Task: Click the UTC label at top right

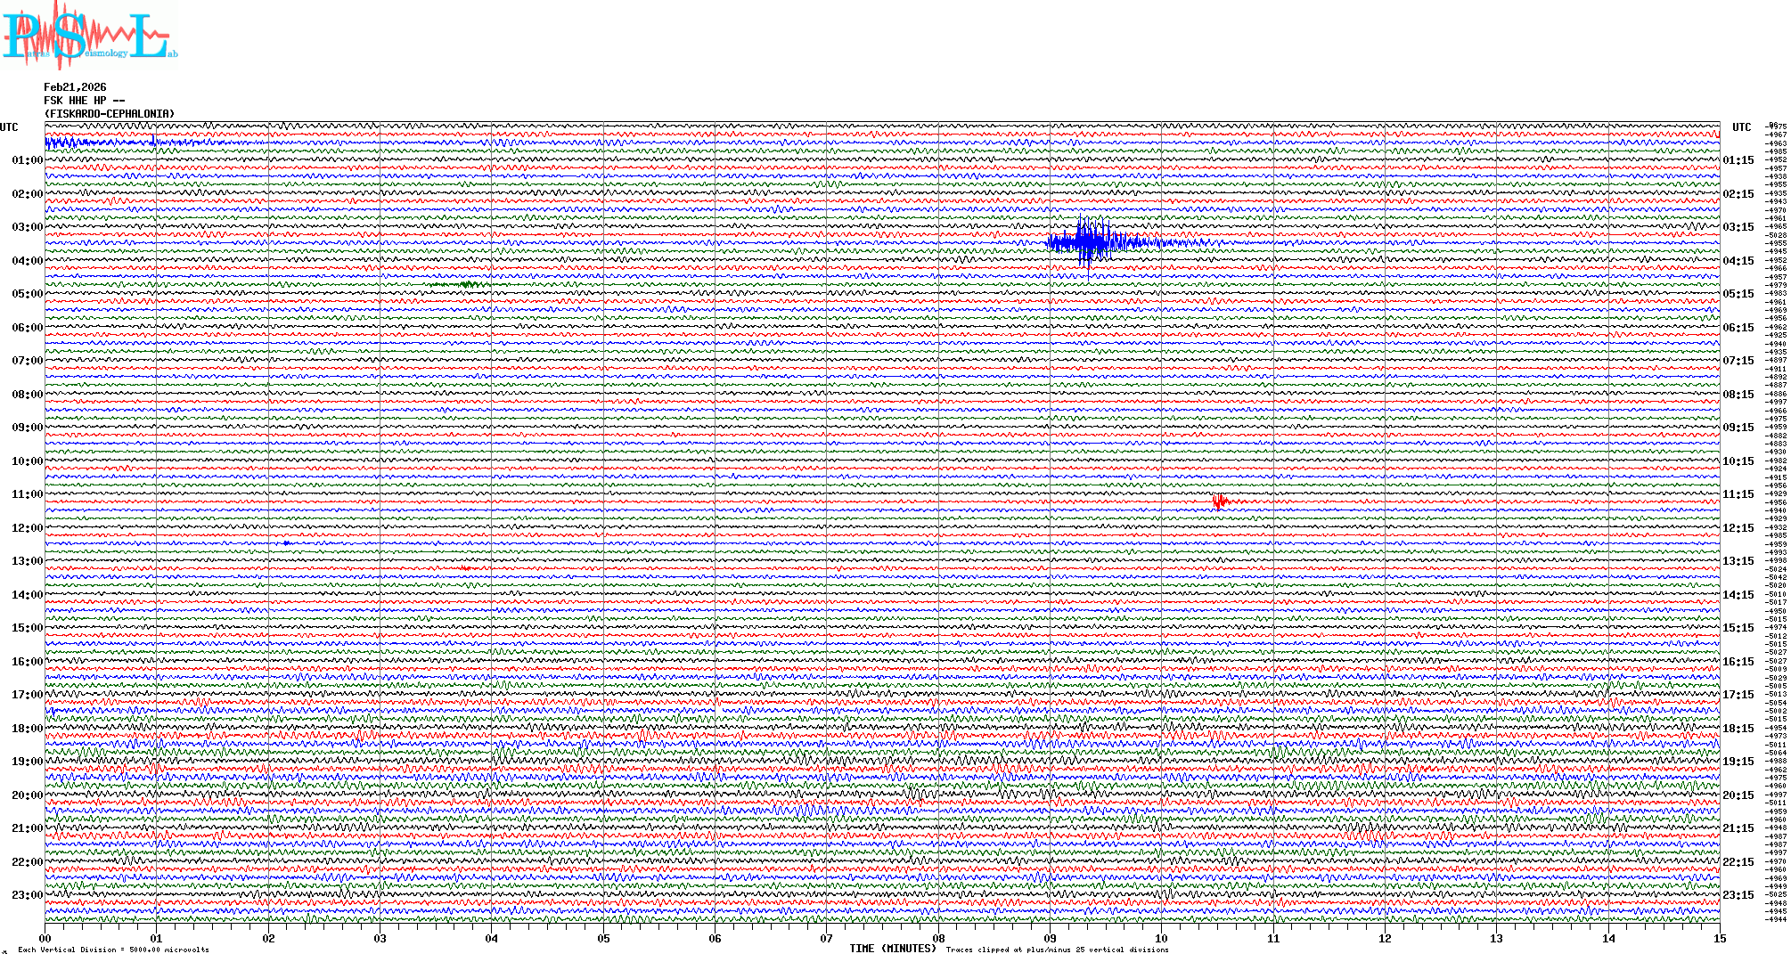Action: [x=1741, y=127]
